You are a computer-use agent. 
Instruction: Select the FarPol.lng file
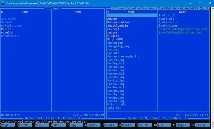(x=116, y=84)
